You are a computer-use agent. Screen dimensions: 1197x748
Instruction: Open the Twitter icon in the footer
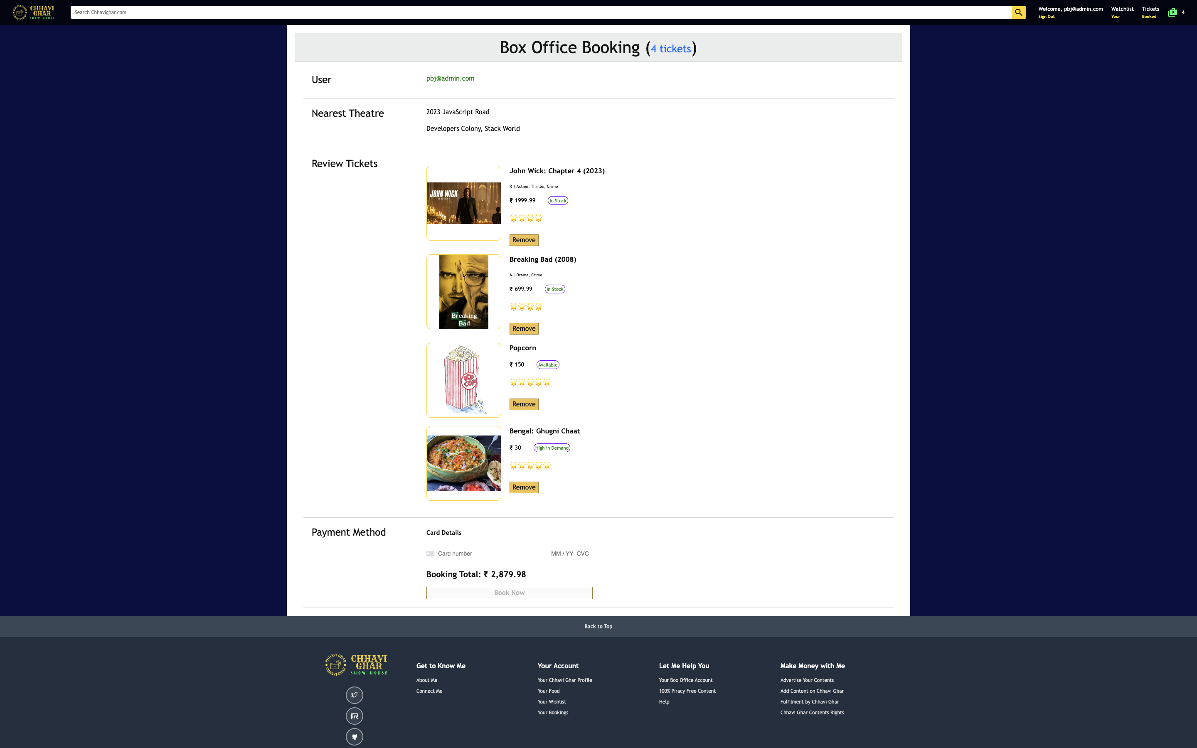click(354, 694)
